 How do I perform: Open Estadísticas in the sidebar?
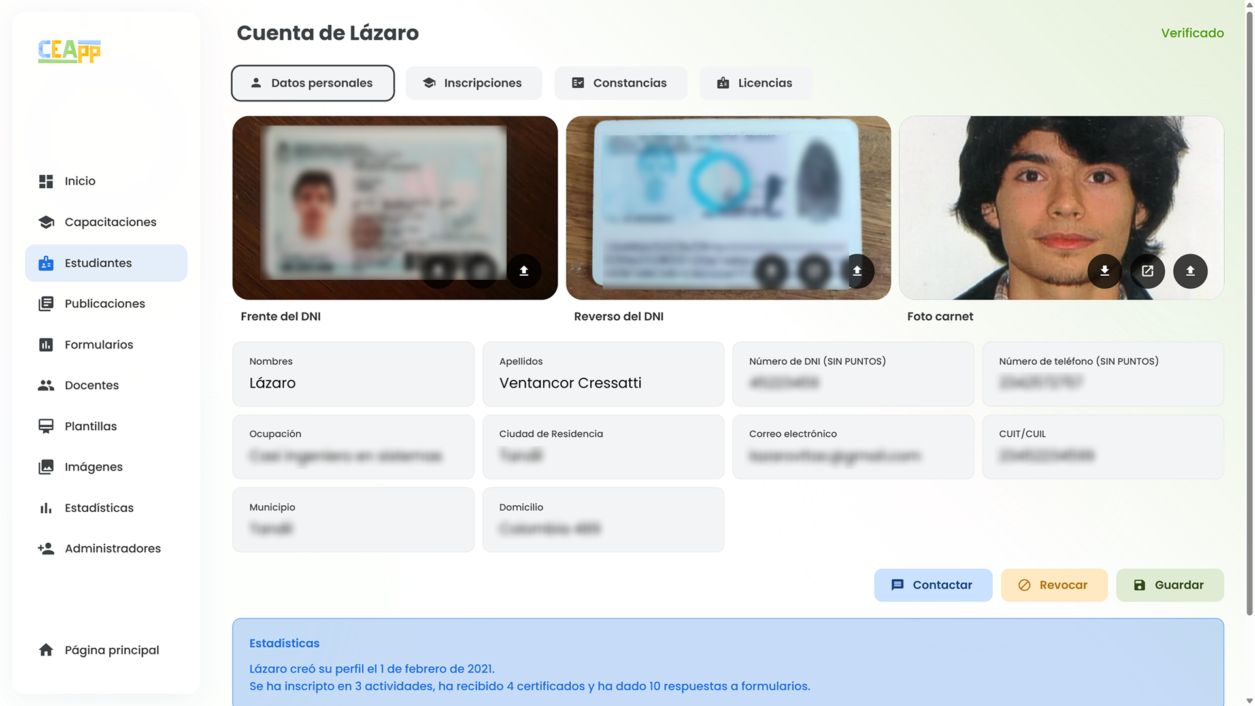106,508
